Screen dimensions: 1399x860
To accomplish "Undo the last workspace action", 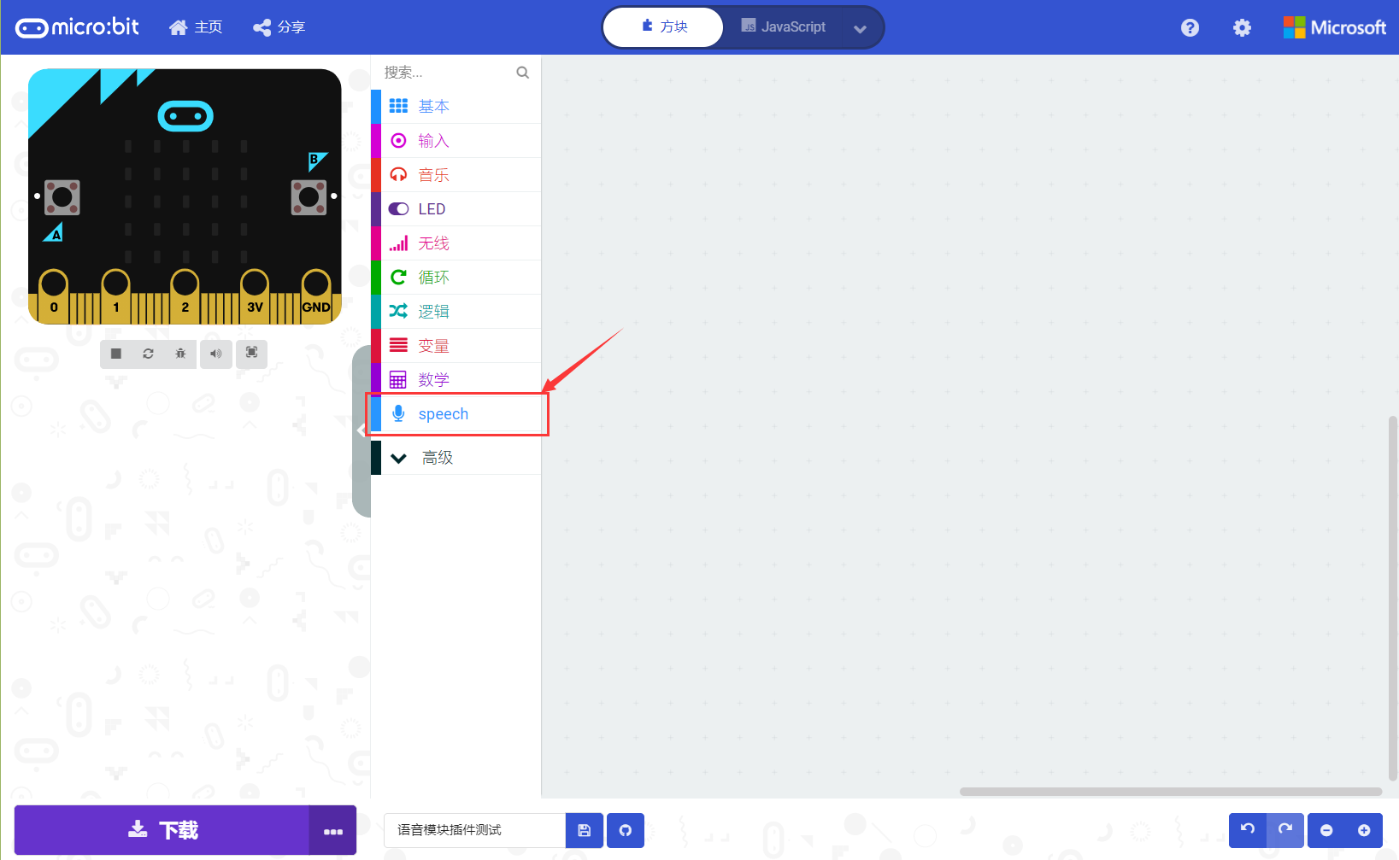I will pos(1247,829).
